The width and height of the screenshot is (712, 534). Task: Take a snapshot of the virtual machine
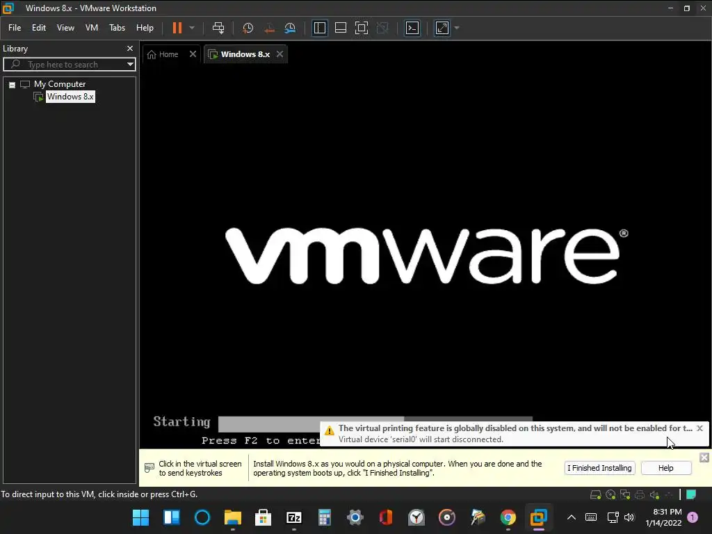pyautogui.click(x=248, y=28)
